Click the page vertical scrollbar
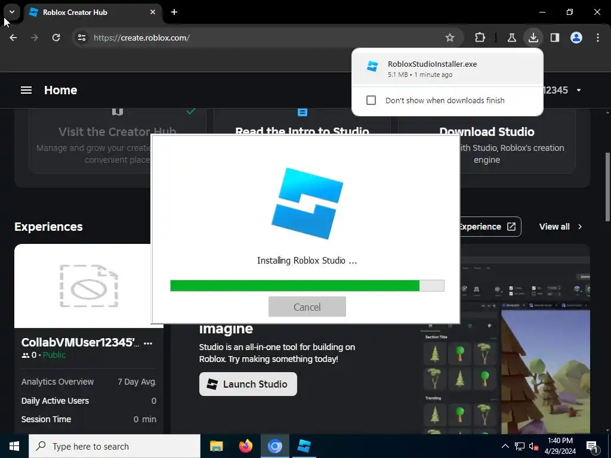 [607, 187]
